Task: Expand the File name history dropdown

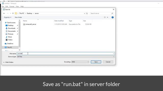Action: point(114,54)
